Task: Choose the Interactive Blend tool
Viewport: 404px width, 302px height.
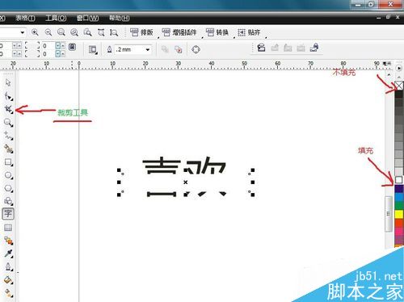Action: [x=8, y=241]
